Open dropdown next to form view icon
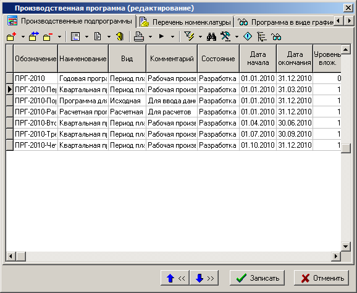The width and height of the screenshot is (357, 293). pyautogui.click(x=86, y=36)
